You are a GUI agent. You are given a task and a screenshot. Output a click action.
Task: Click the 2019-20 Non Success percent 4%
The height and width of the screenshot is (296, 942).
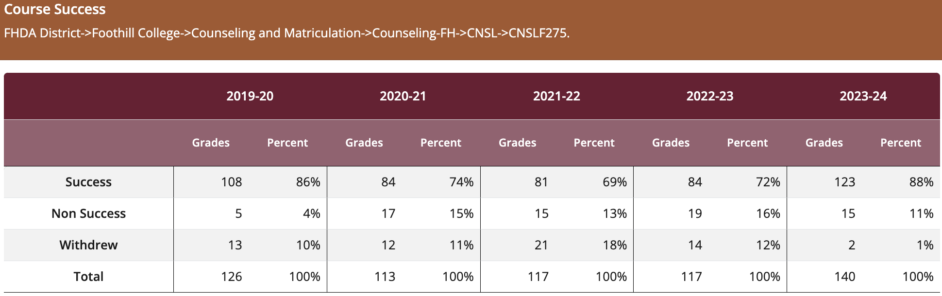(x=311, y=214)
